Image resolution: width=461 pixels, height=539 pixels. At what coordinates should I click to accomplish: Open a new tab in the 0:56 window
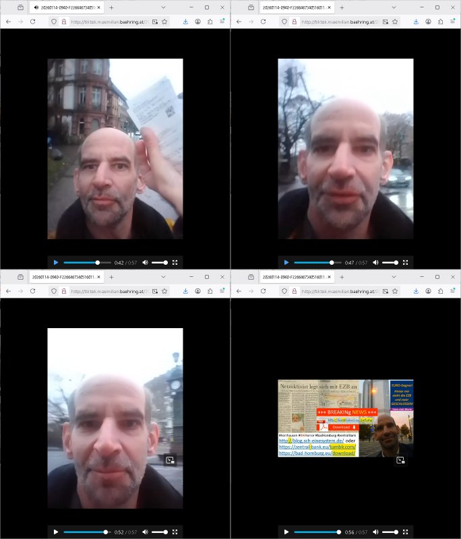[342, 277]
